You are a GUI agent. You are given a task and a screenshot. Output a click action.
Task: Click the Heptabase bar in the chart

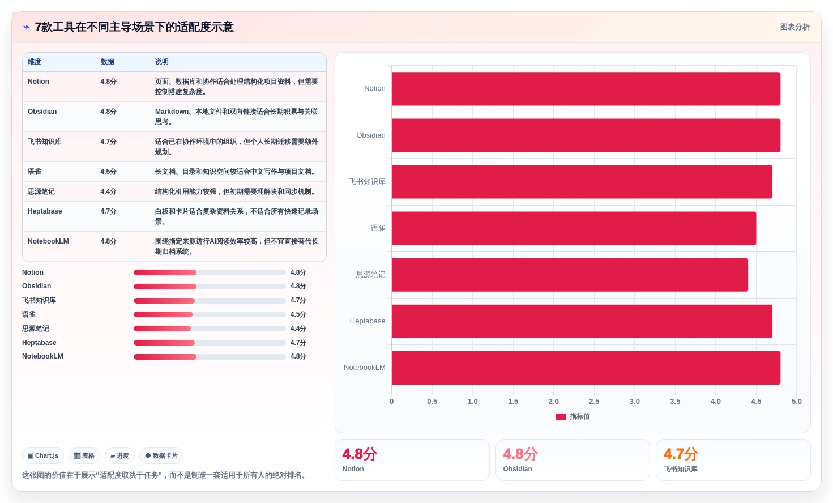(582, 321)
